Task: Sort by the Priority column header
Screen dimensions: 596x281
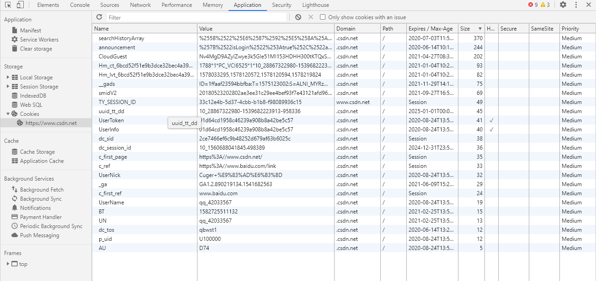Action: pos(578,28)
